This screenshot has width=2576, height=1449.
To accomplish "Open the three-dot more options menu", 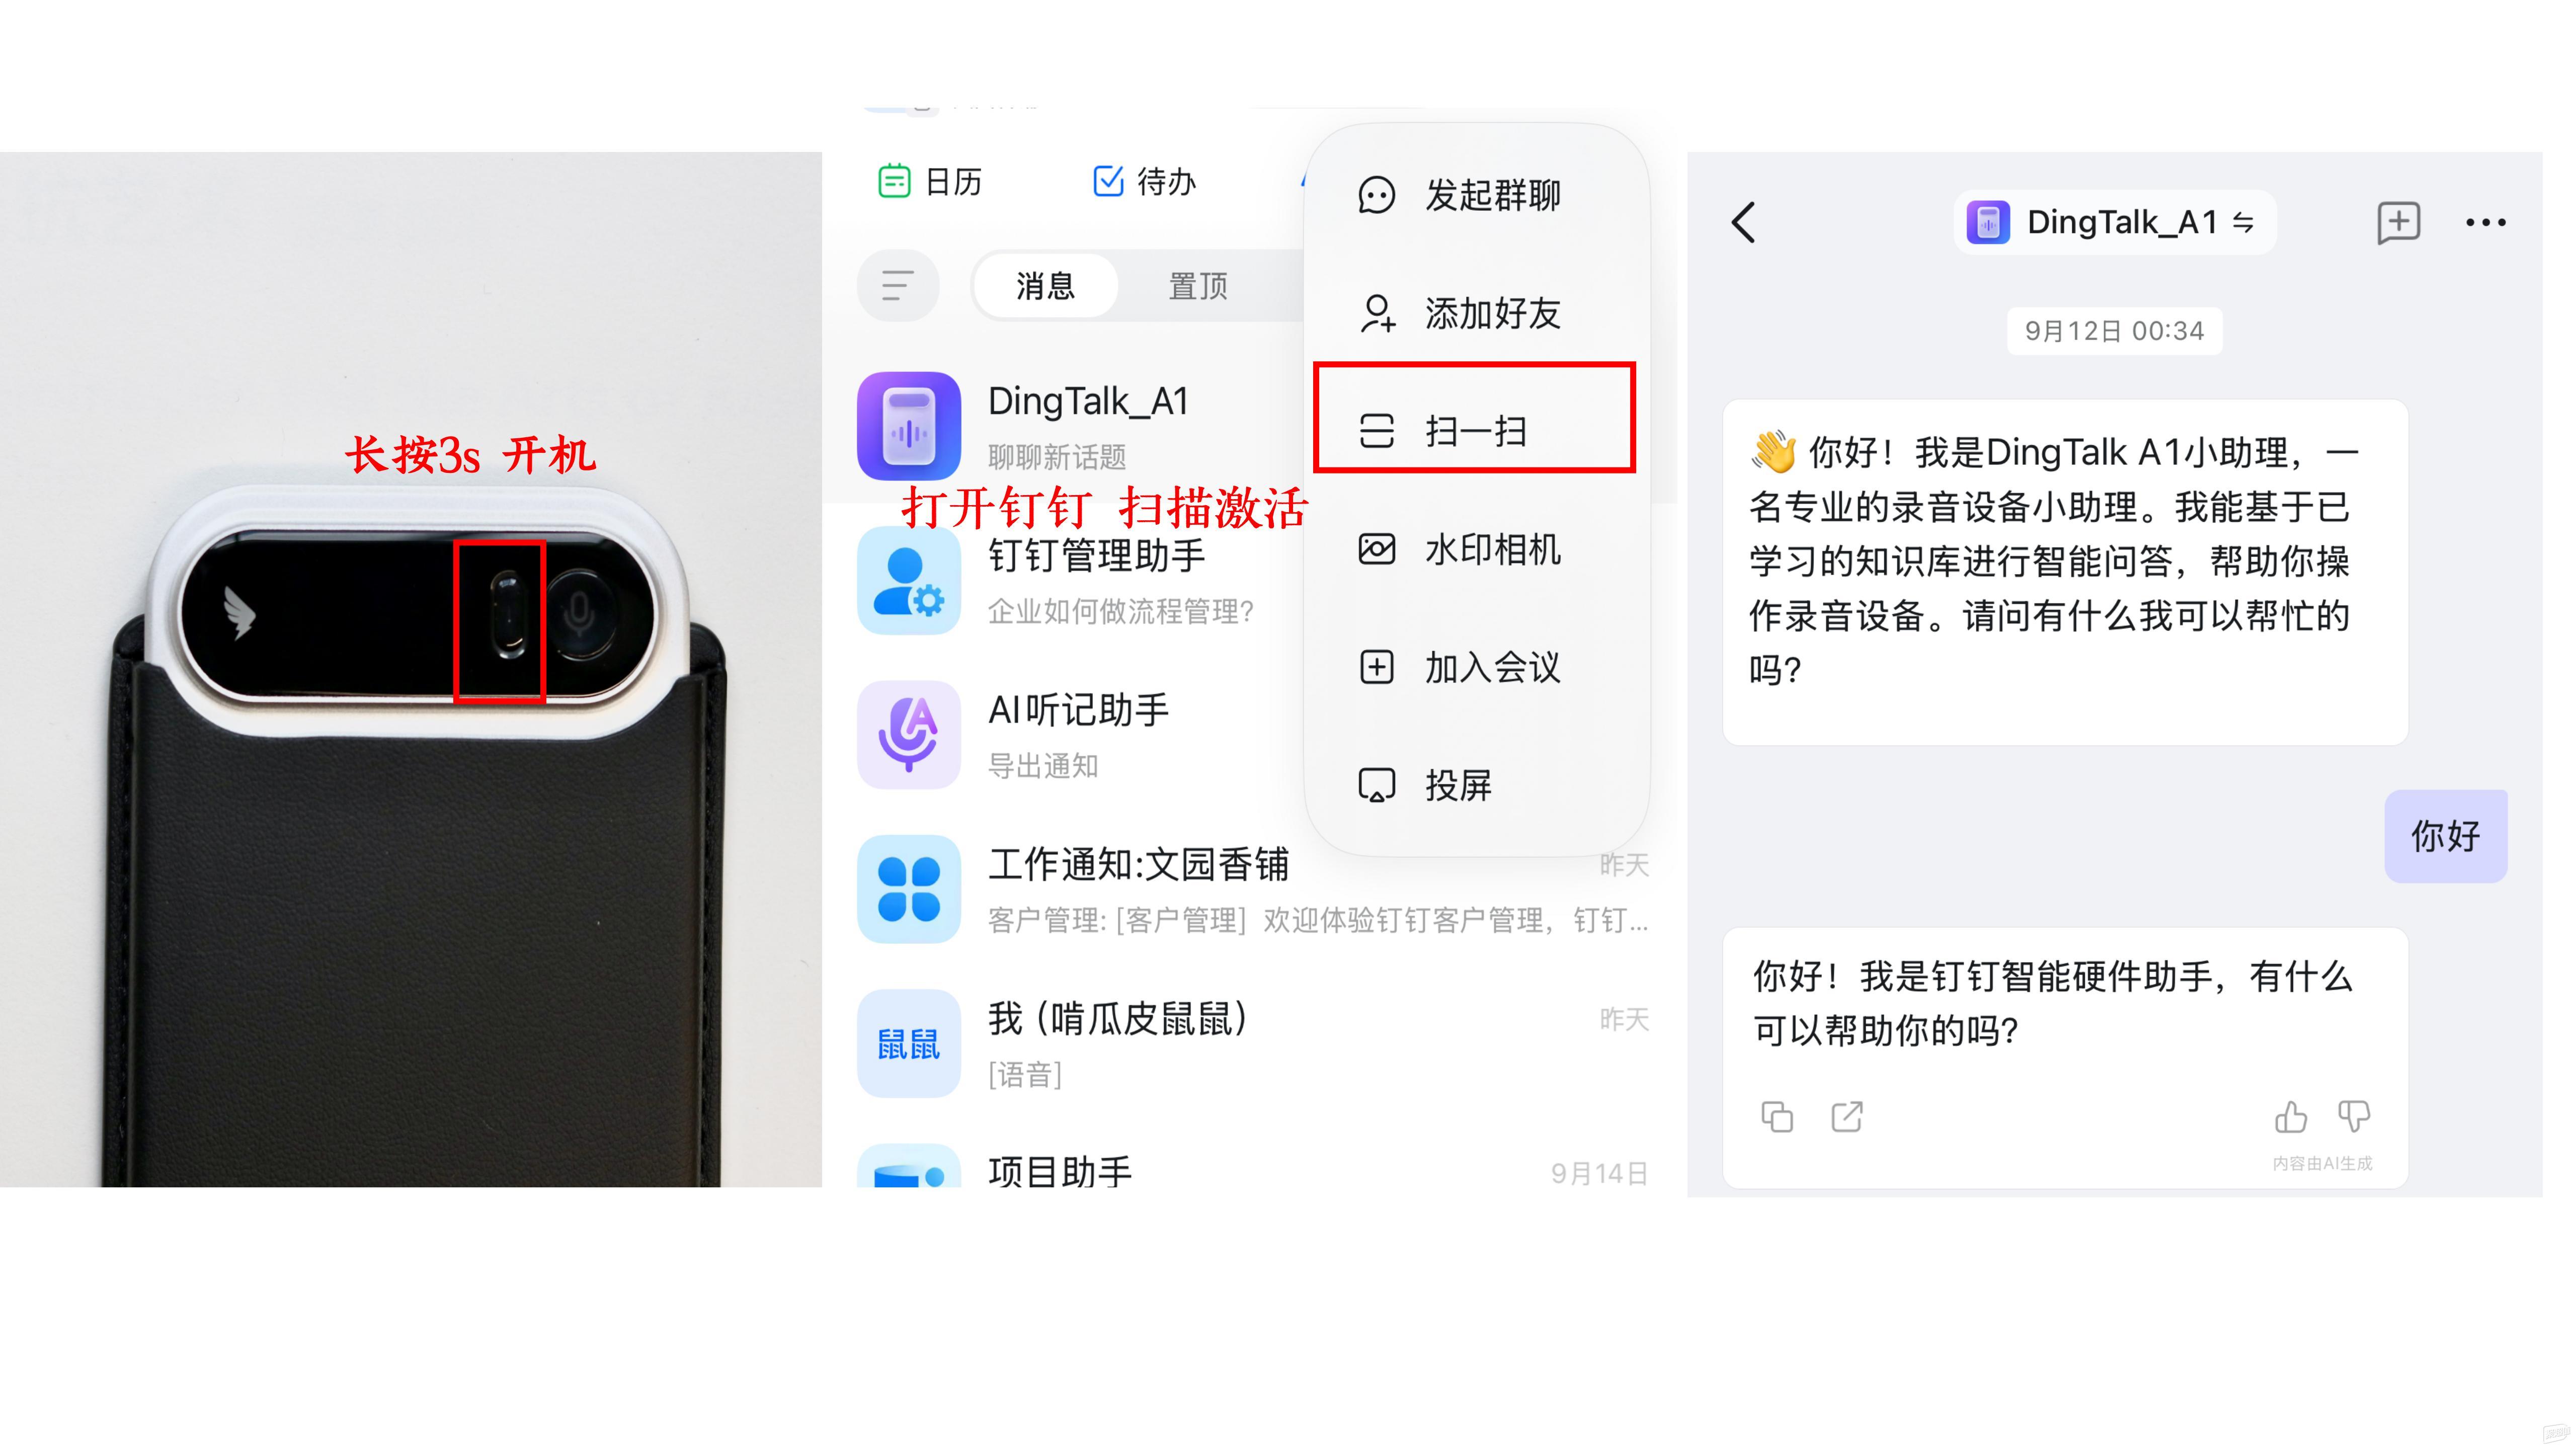I will tap(2485, 223).
